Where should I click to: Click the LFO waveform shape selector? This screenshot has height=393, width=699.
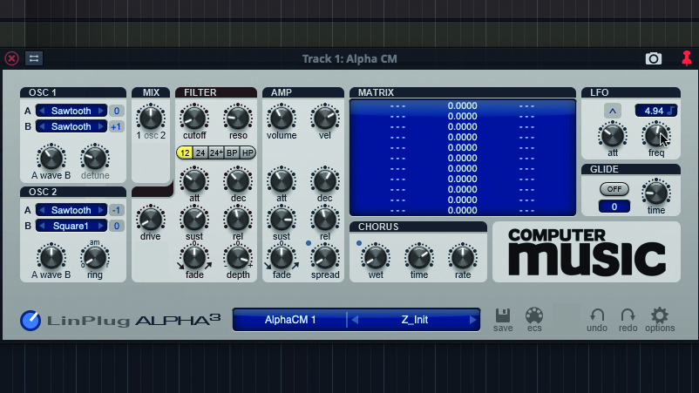[x=613, y=111]
